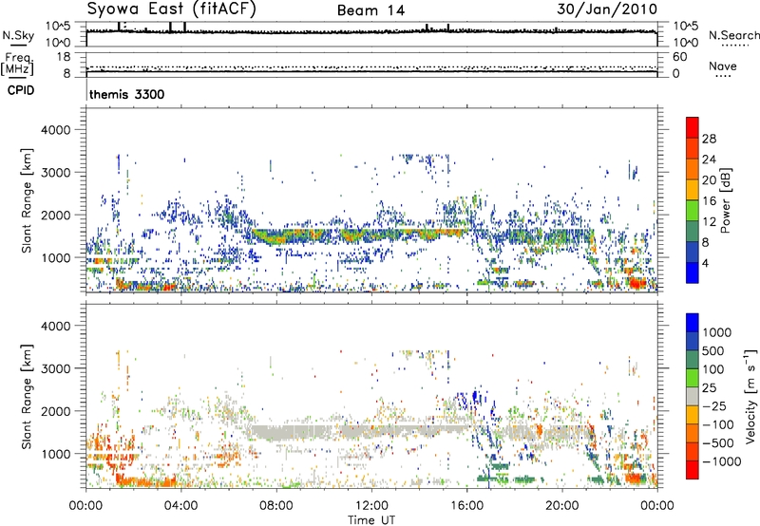Click the '2000' tick of Velocity panel
Viewport: 760px width, 526px height.
point(56,411)
